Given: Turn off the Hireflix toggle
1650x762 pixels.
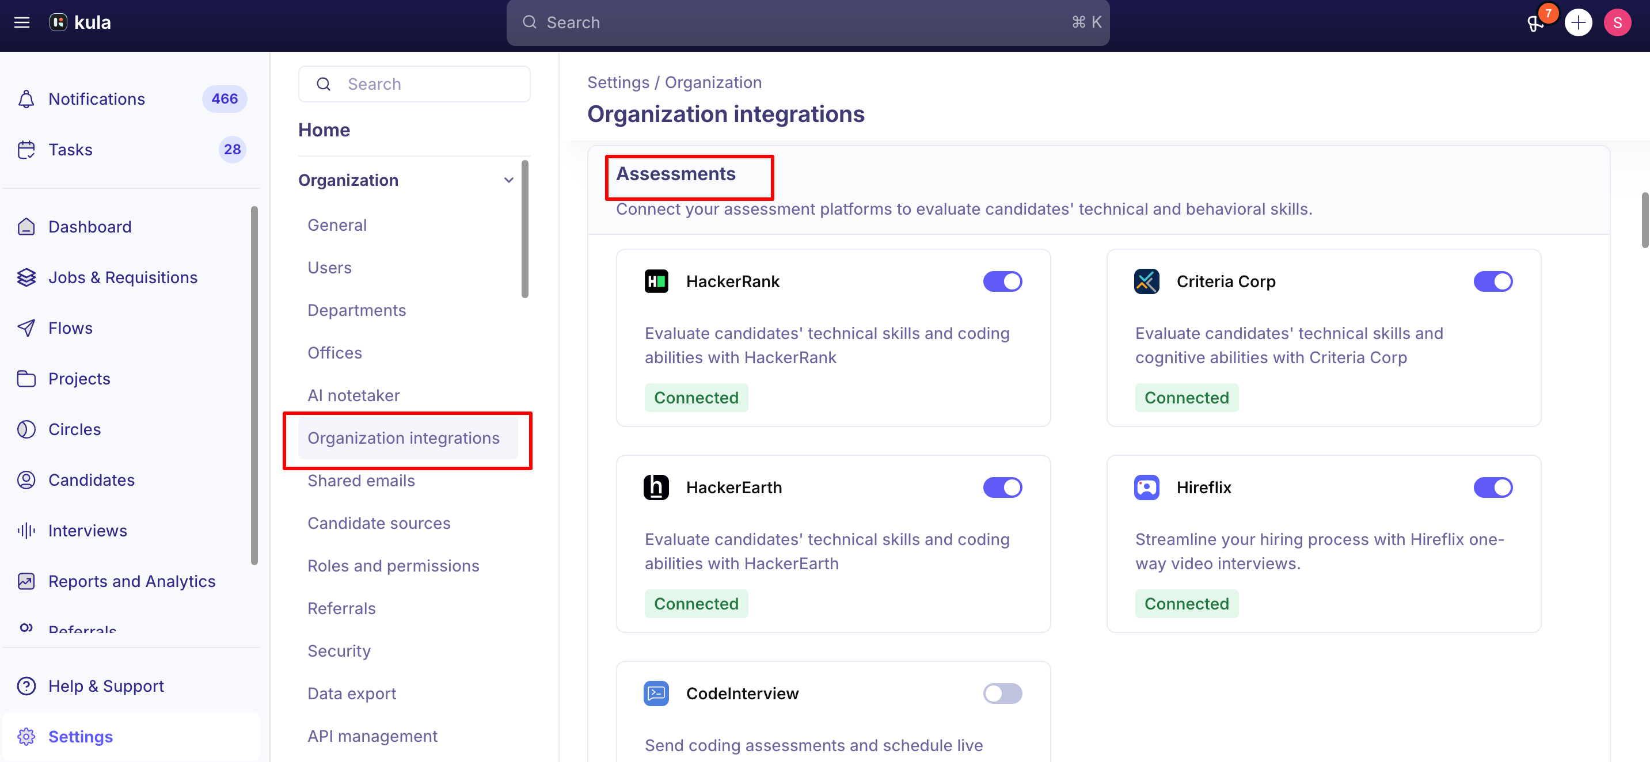Looking at the screenshot, I should click(x=1492, y=487).
